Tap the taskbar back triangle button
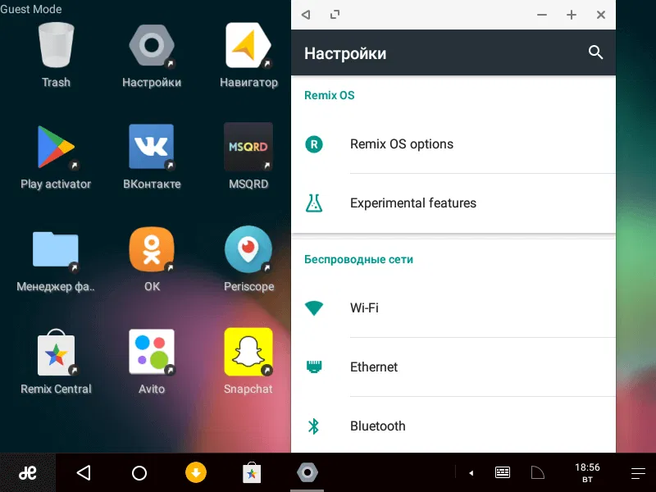 (x=84, y=473)
